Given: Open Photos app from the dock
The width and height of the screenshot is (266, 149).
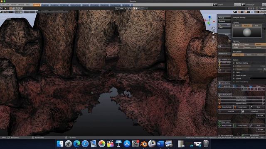Looking at the screenshot, I should tap(101, 144).
